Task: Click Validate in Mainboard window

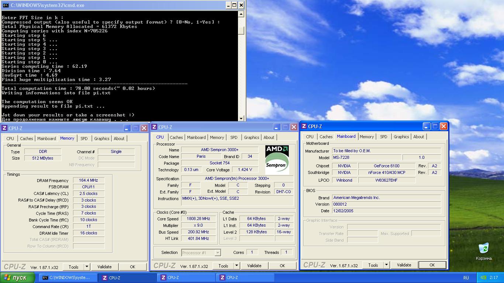Action: pos(404,265)
